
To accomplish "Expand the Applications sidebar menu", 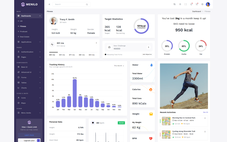I will click(29, 42).
